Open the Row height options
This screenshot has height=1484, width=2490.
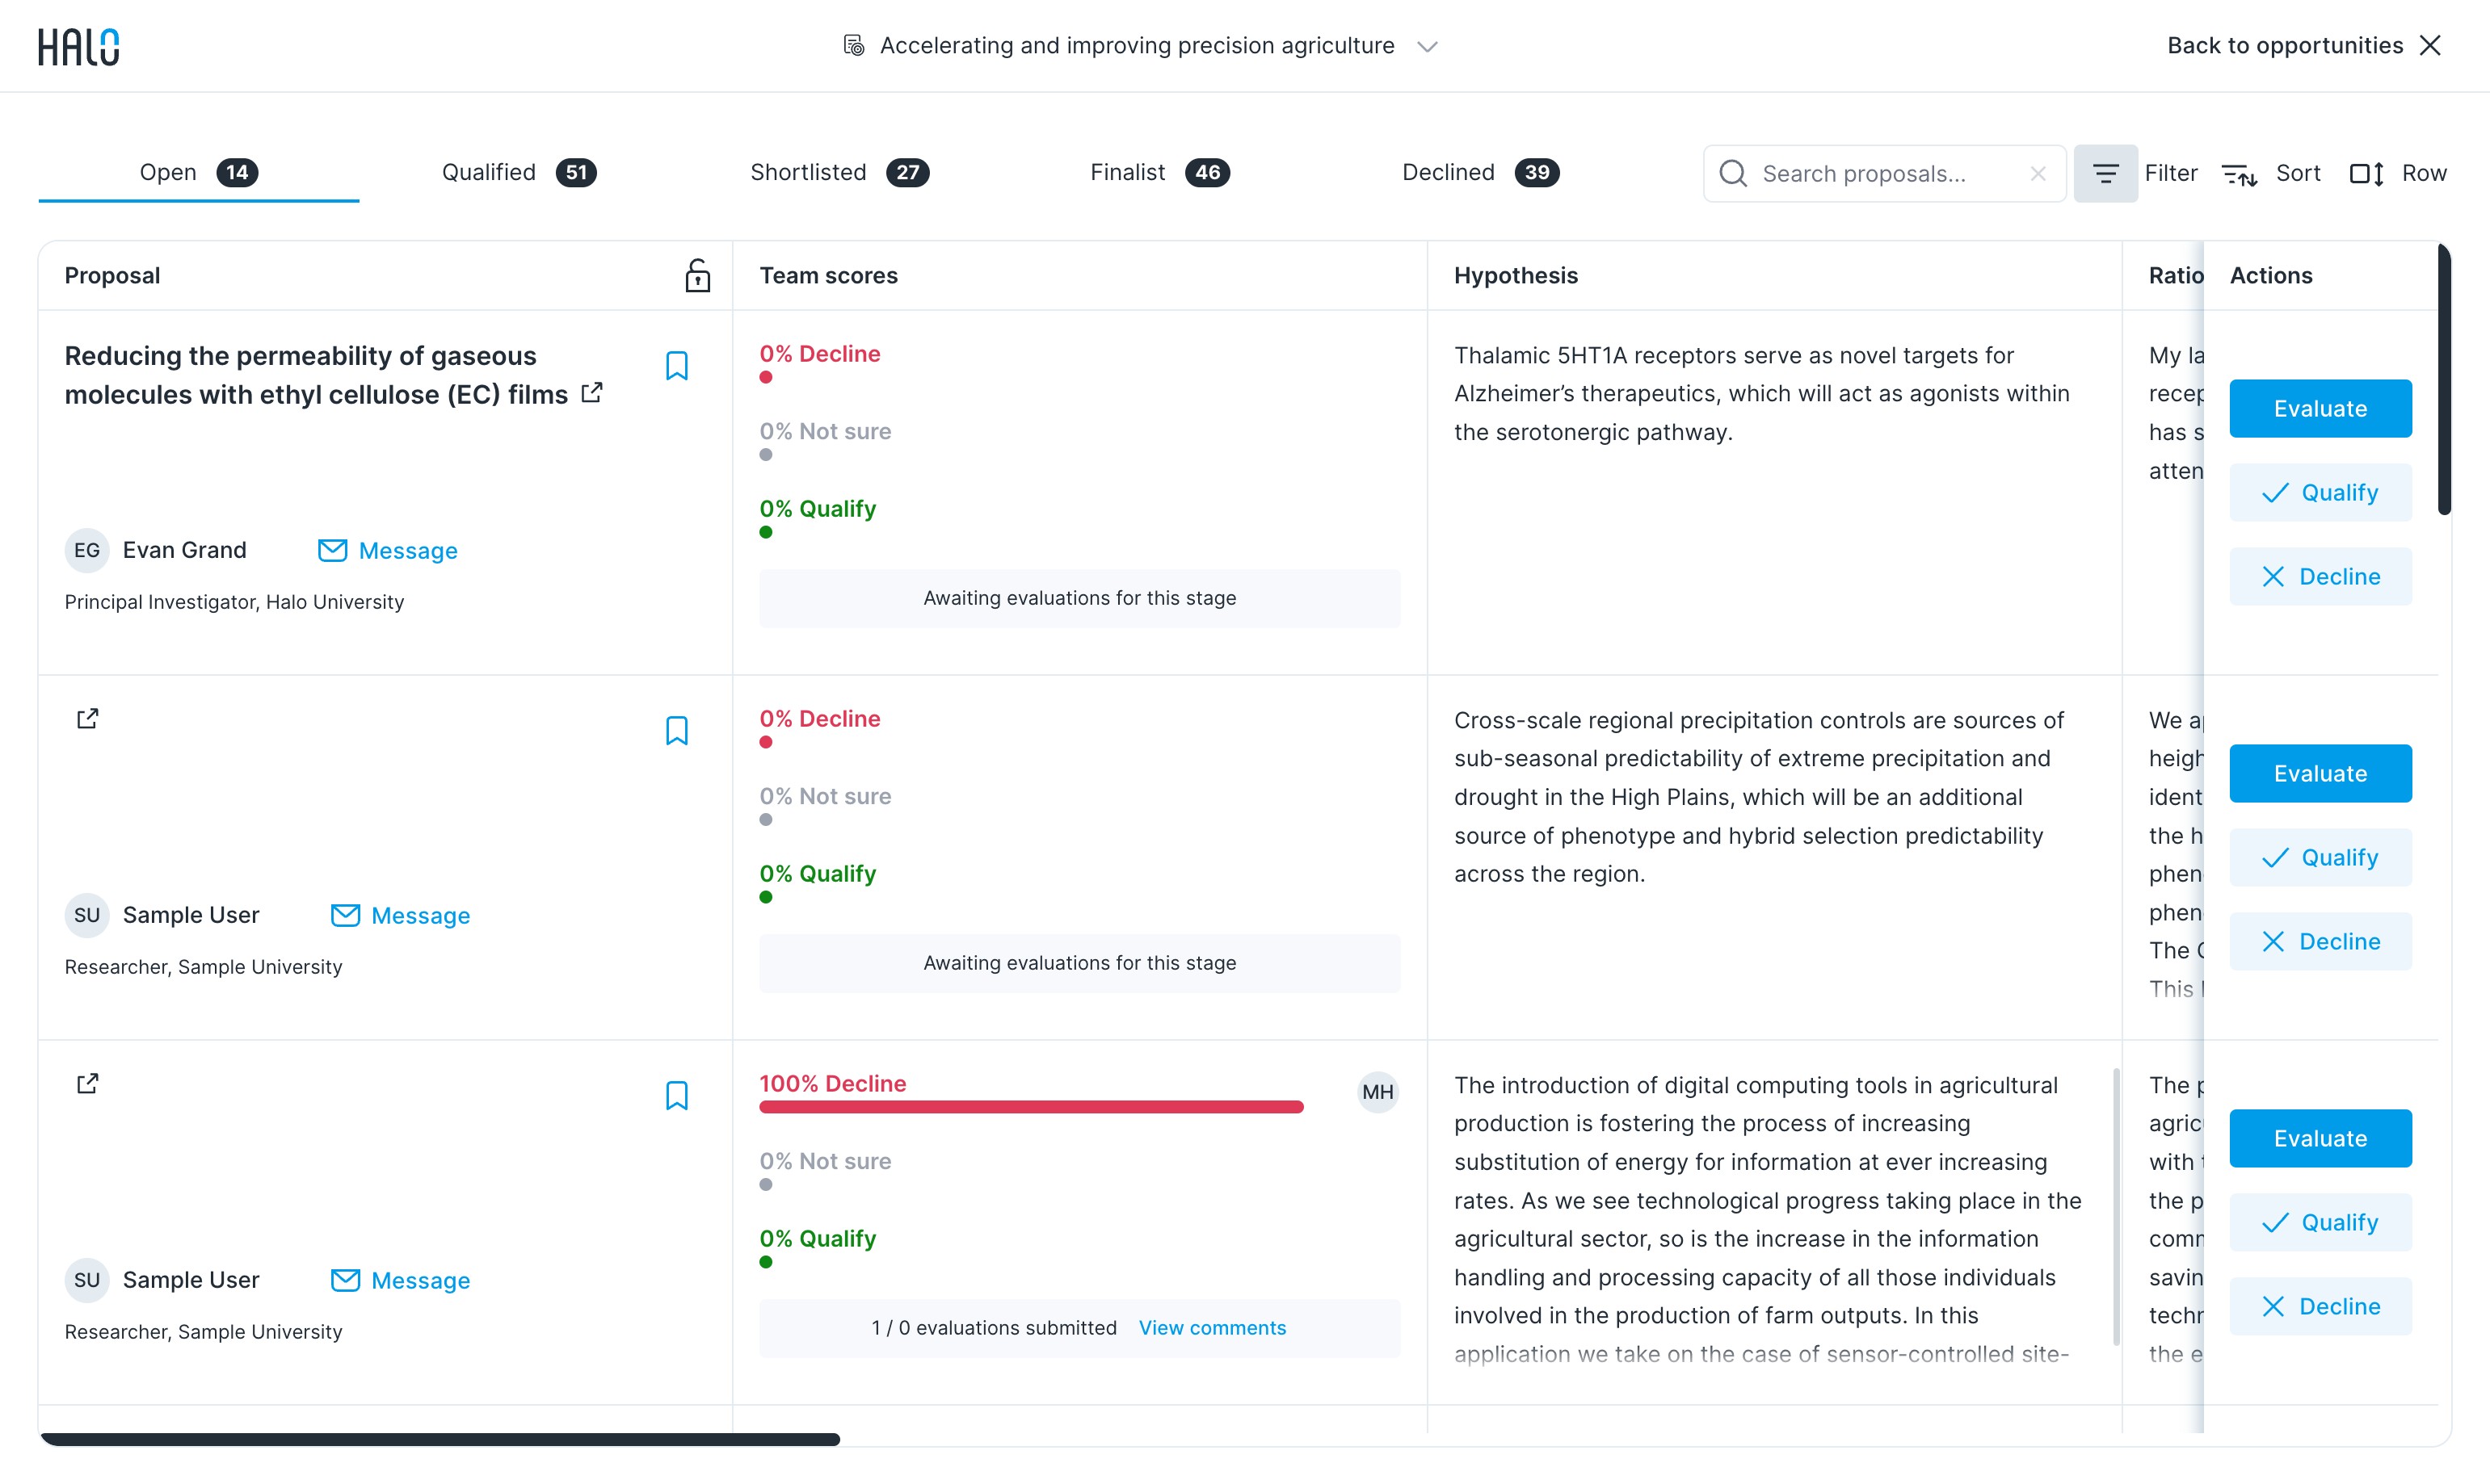click(x=2398, y=173)
